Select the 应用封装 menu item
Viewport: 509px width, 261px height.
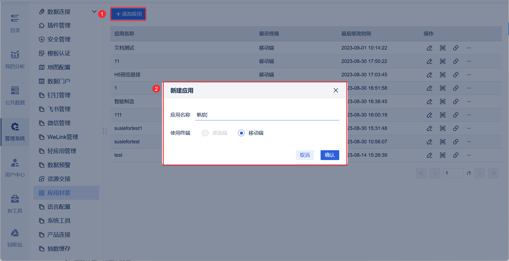66,193
